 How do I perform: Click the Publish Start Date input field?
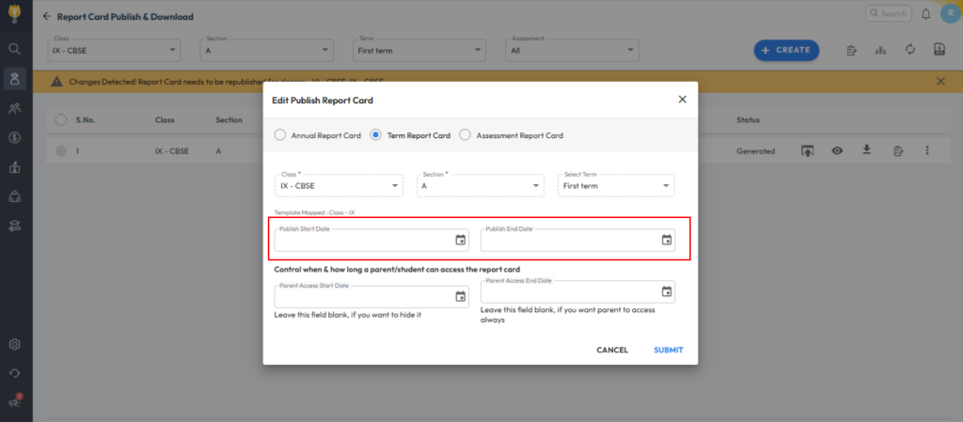click(x=362, y=241)
